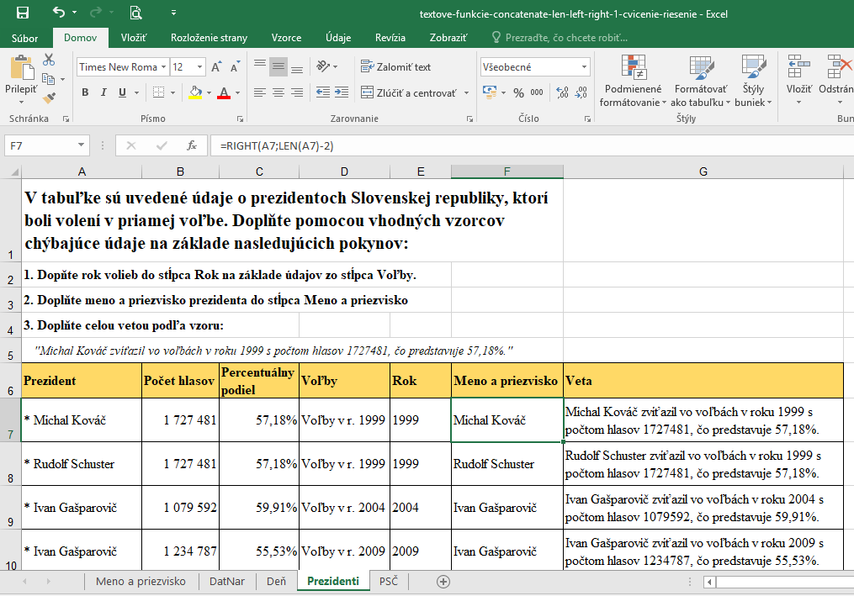This screenshot has width=854, height=596.
Task: Click the Save icon in the quick access toolbar
Action: pos(23,13)
